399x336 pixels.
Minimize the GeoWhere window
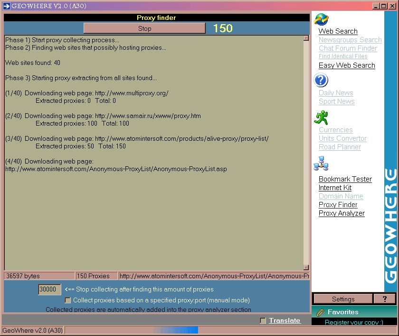376,6
